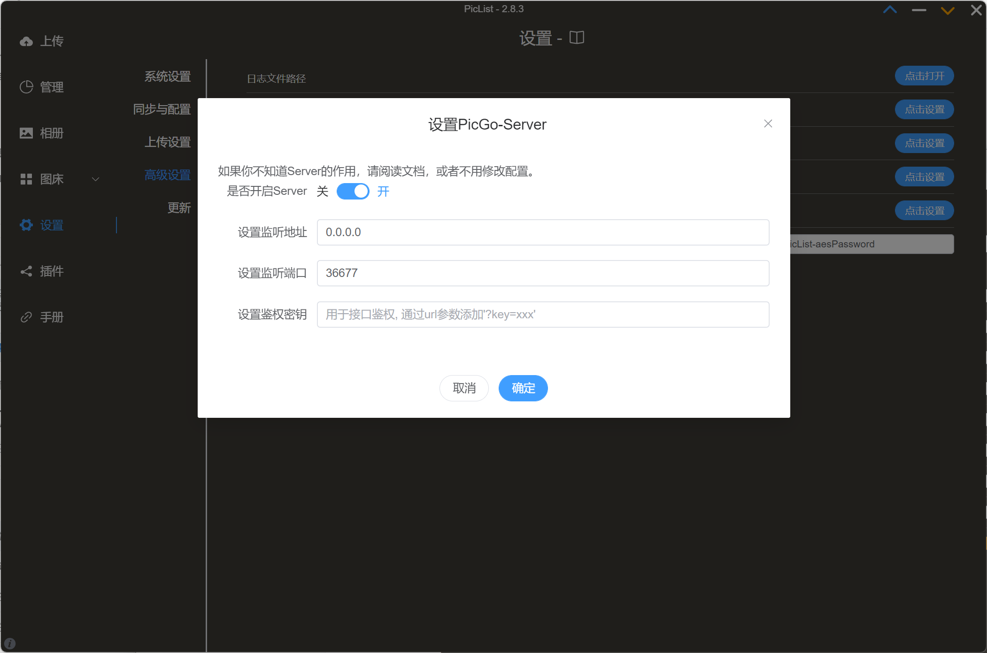Click the 设置监听端口 input field

[x=543, y=273]
